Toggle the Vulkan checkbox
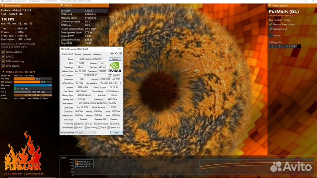 pyautogui.click(x=75, y=127)
